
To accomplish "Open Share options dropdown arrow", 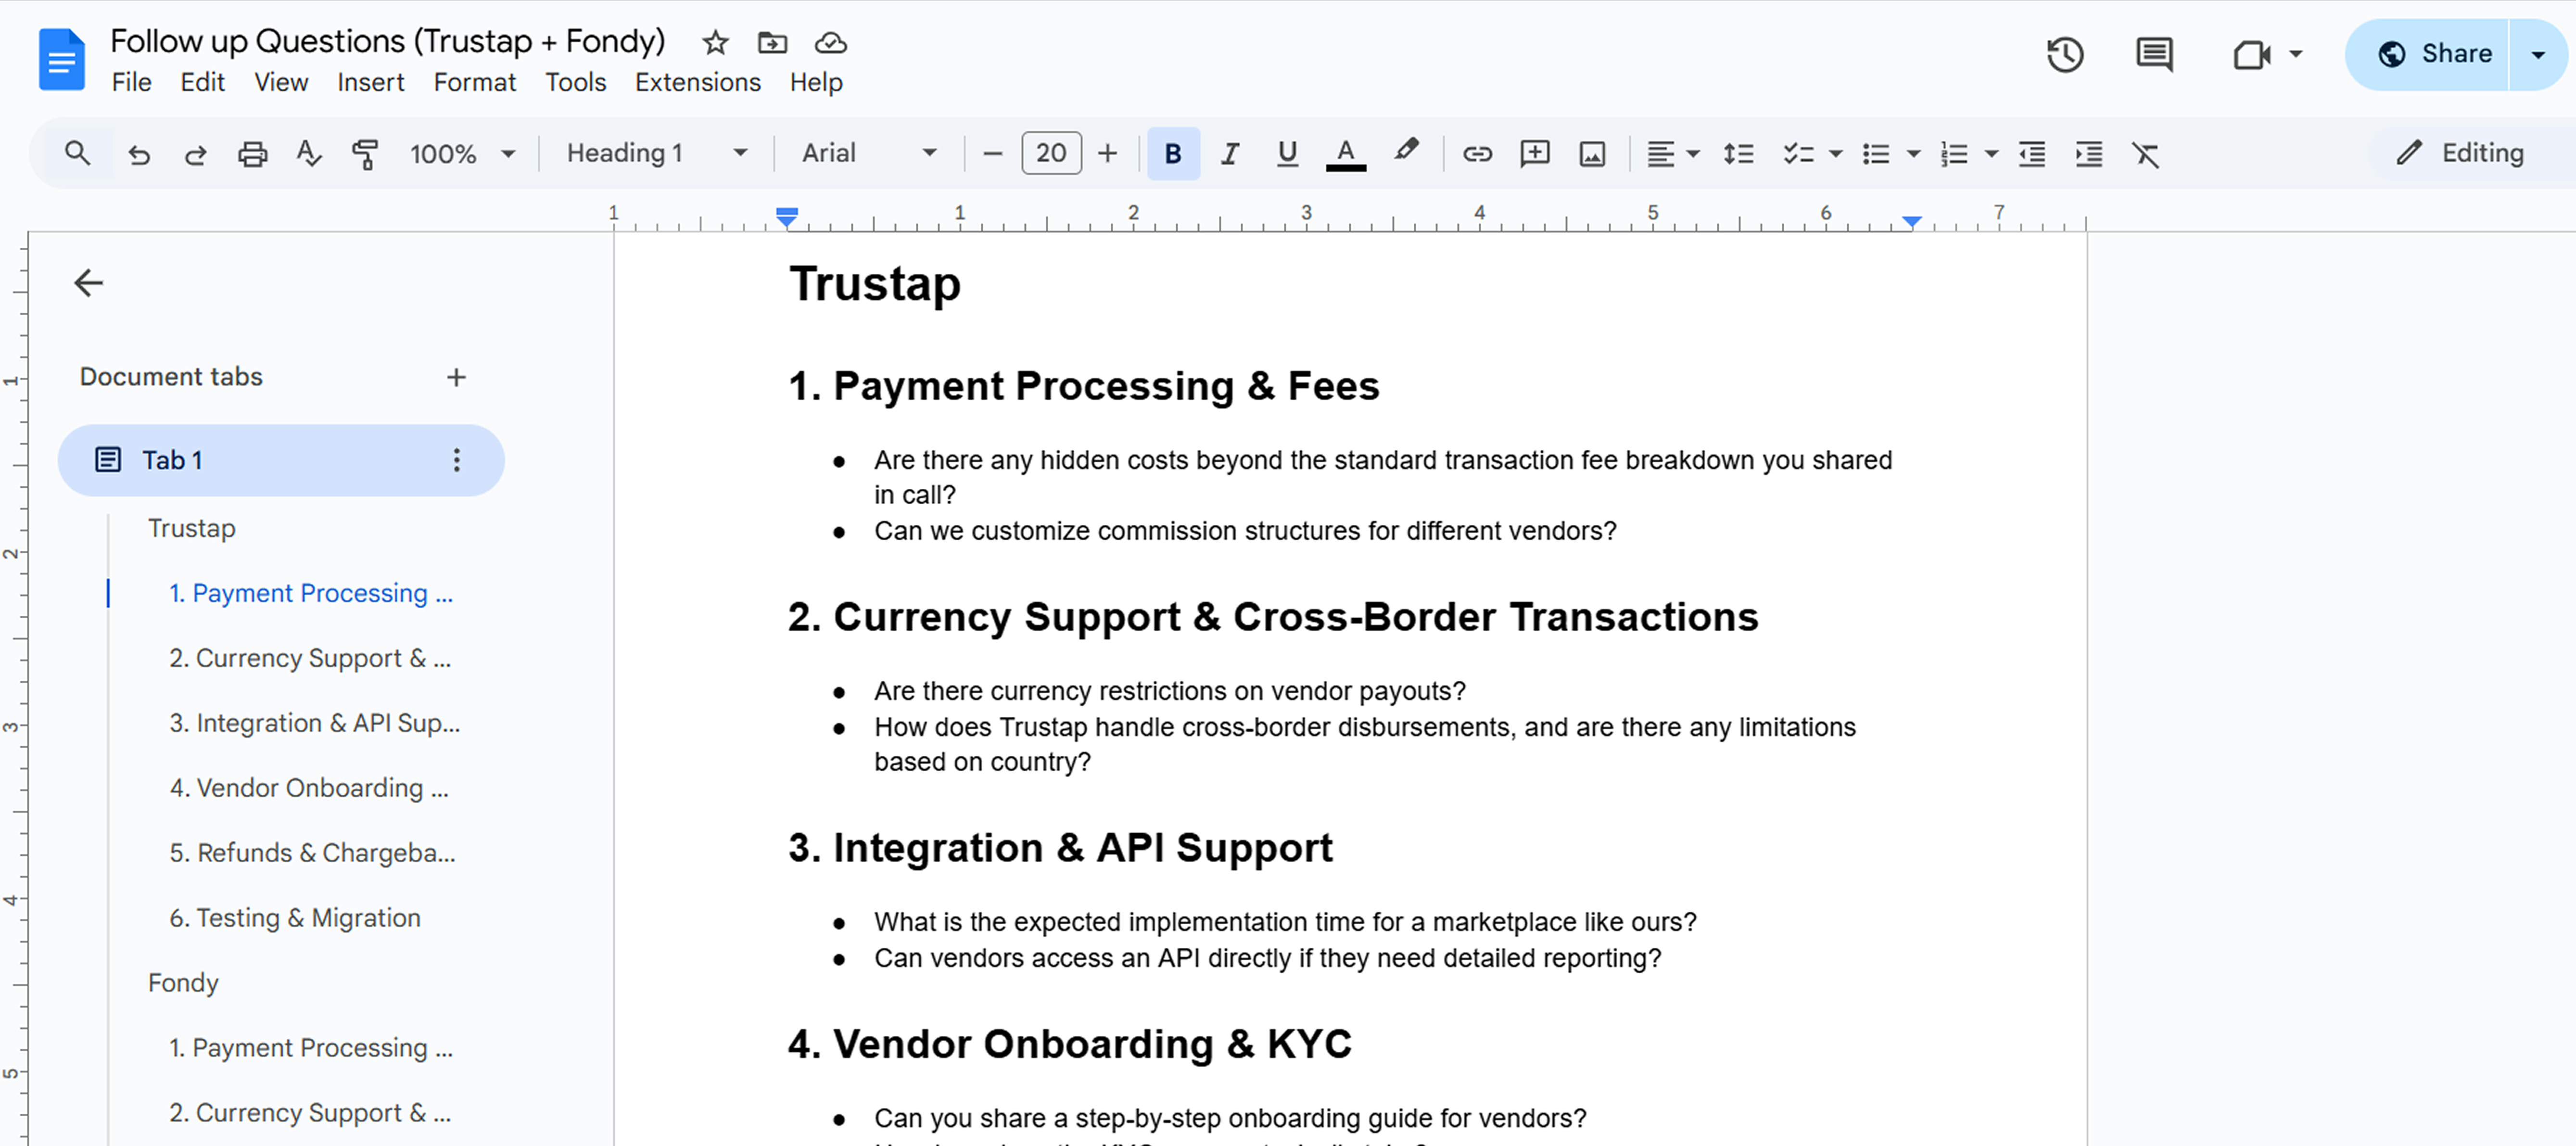I will pyautogui.click(x=2539, y=55).
